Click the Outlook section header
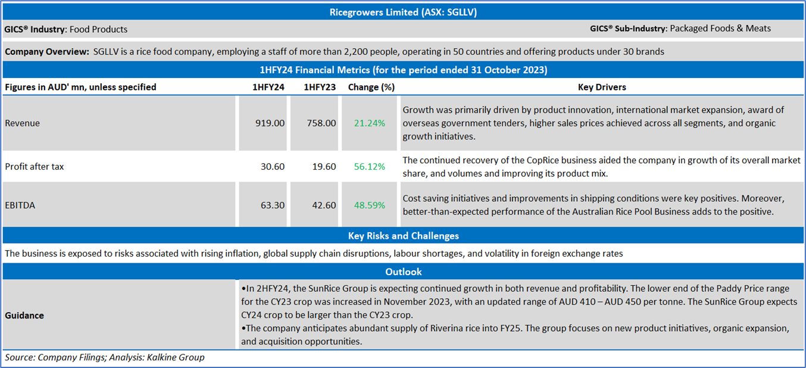 point(403,272)
